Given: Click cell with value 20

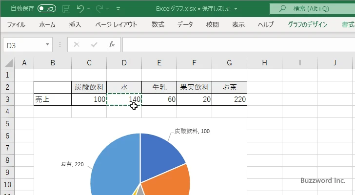Looking at the screenshot, I should (x=194, y=99).
